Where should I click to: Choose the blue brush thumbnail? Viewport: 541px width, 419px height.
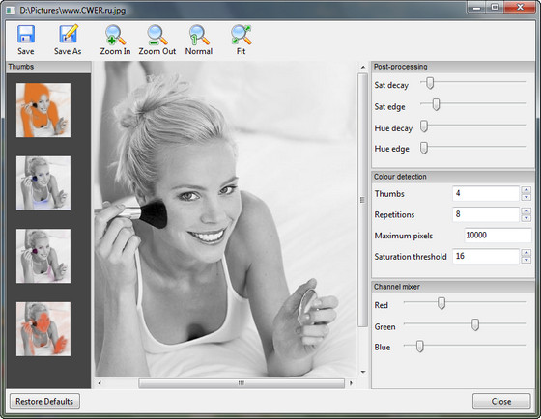tap(43, 183)
